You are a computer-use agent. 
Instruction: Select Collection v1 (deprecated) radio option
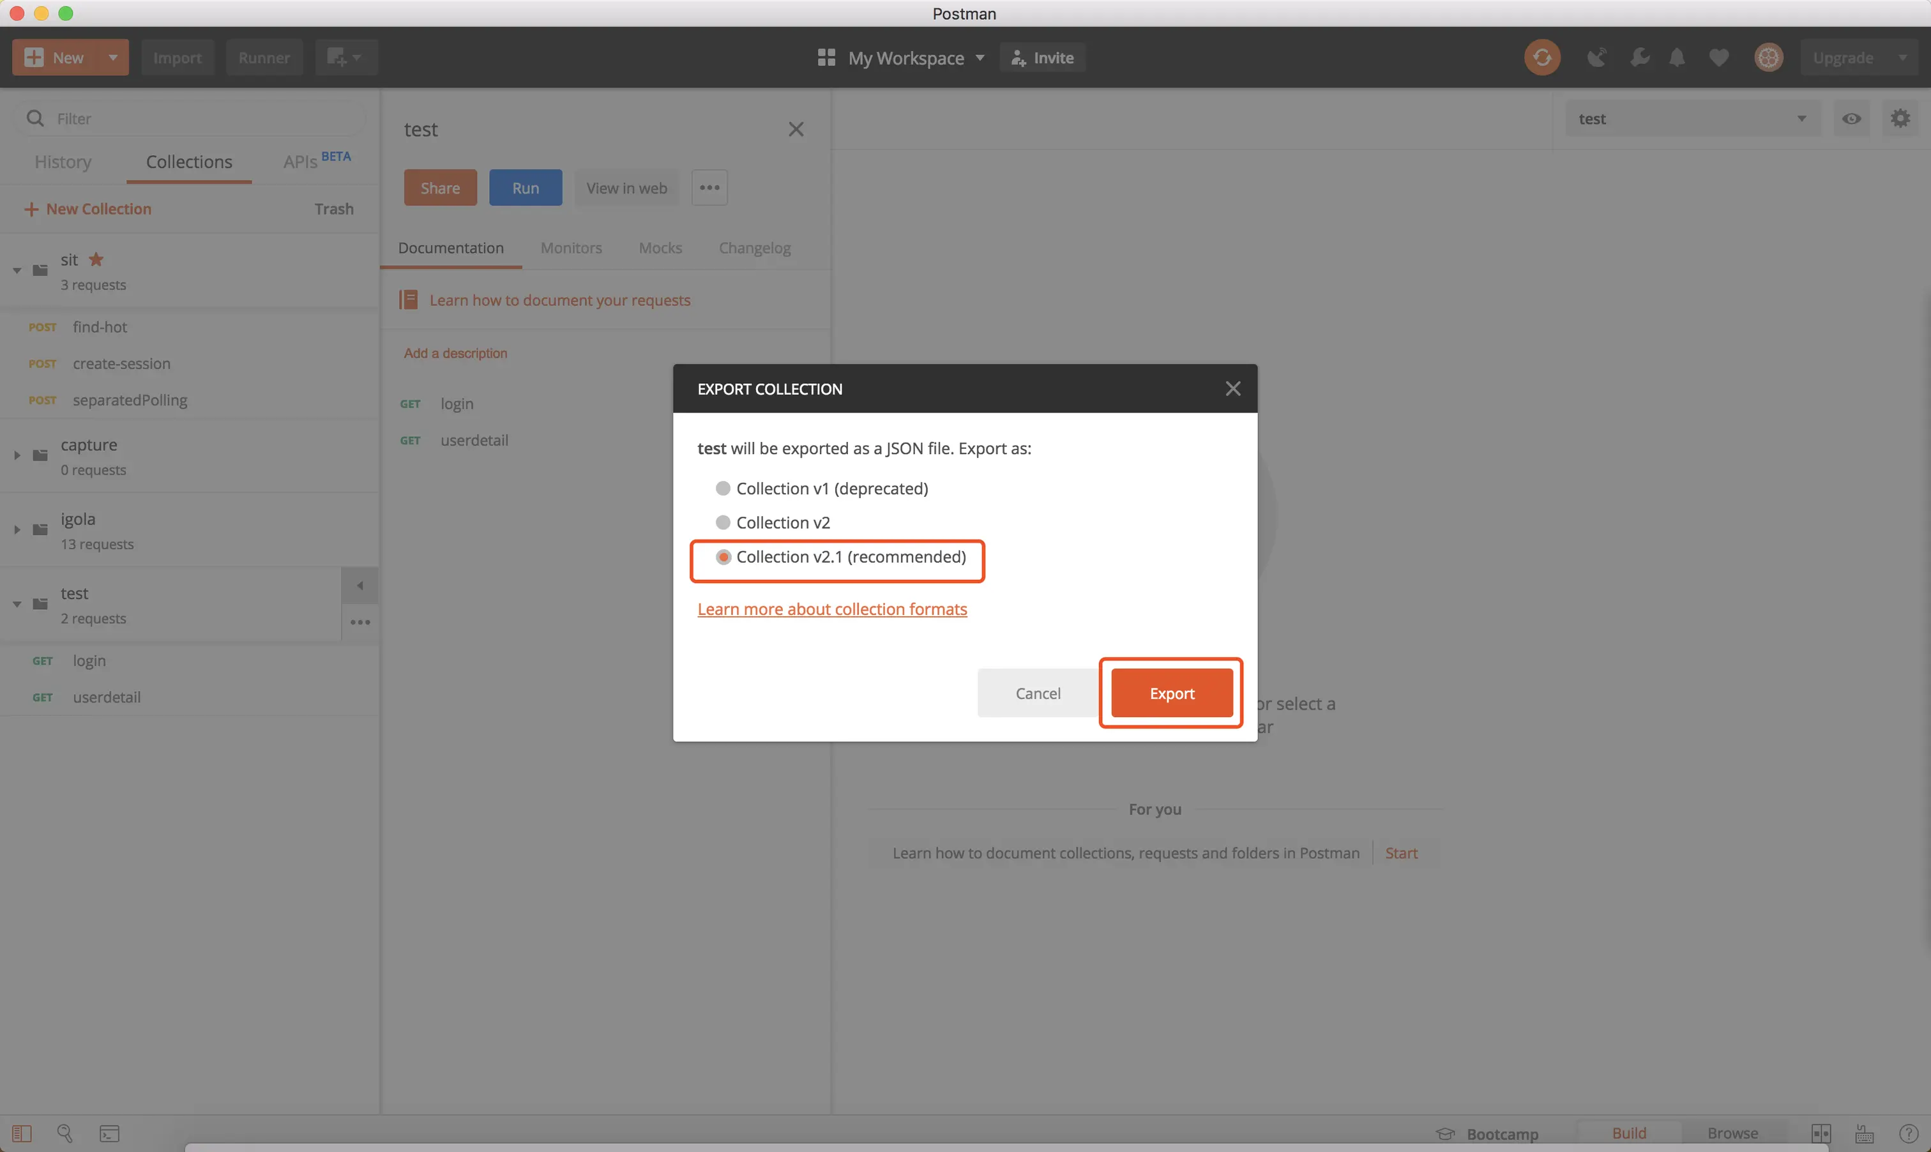723,489
